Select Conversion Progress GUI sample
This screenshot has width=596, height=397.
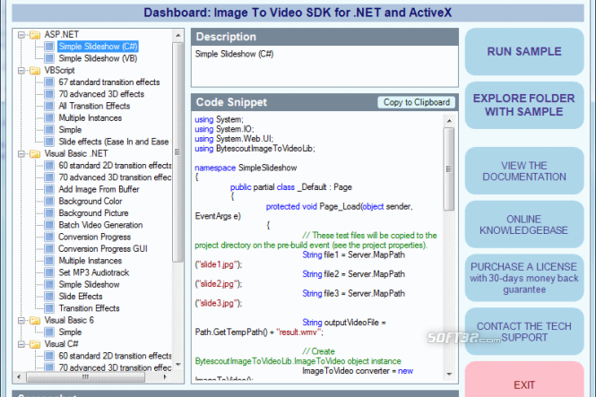(x=103, y=249)
